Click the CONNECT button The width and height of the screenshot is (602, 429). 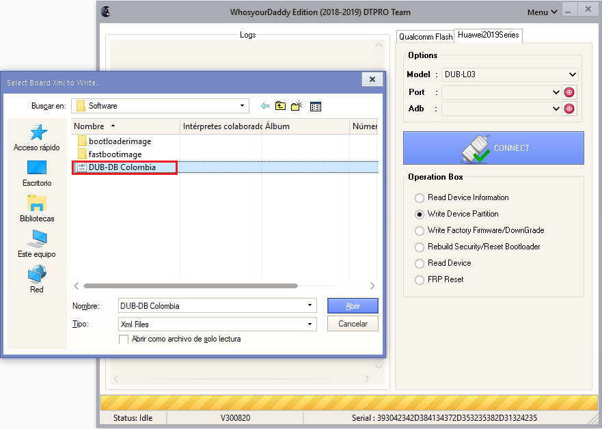point(493,148)
